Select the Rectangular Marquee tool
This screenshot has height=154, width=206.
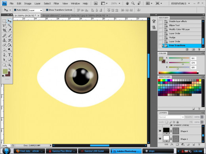(4, 21)
